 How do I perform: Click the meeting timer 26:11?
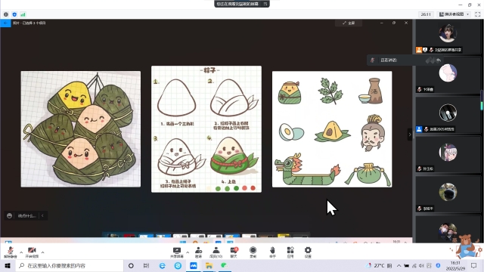point(426,14)
